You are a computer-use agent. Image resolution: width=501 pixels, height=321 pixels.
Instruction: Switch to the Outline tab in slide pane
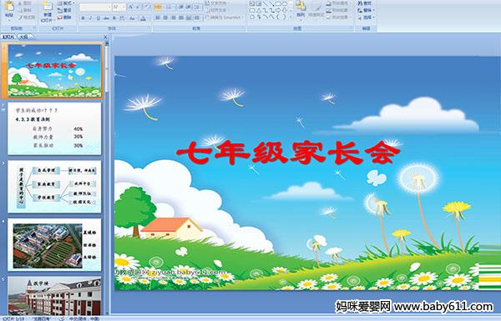(x=22, y=37)
